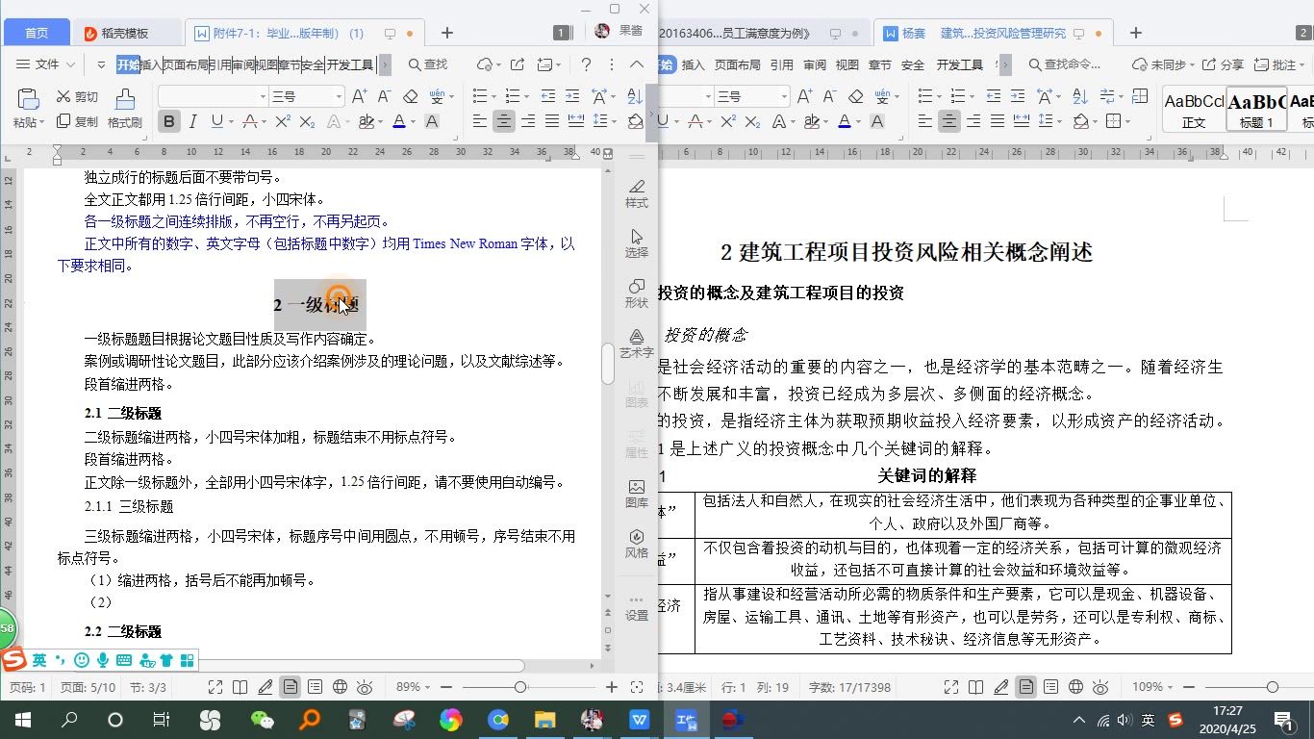Toggle Superscript in left window
Screen dimensions: 1314x739
click(x=283, y=121)
